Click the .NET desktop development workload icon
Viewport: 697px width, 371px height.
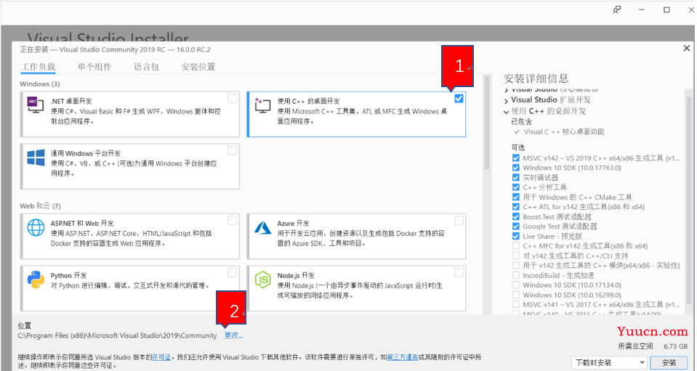click(36, 105)
